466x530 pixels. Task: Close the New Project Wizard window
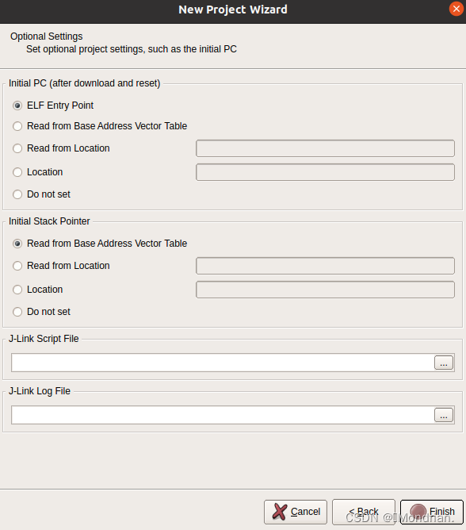pyautogui.click(x=456, y=10)
